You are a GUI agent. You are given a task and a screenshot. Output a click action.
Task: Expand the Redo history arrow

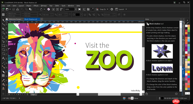click(x=44, y=9)
